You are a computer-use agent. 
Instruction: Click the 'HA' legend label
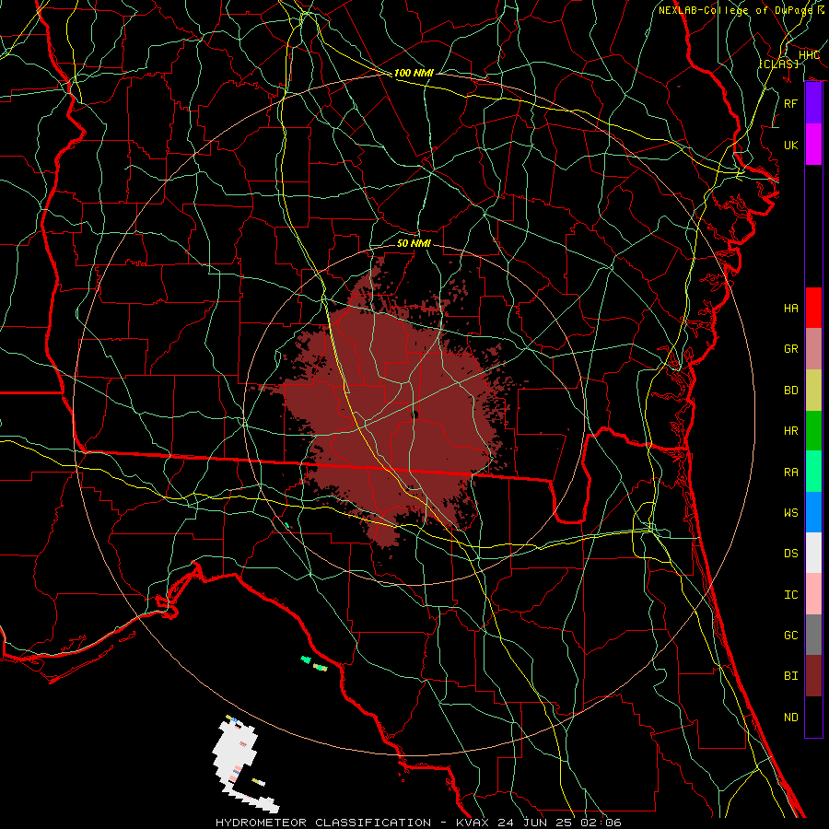coord(790,309)
